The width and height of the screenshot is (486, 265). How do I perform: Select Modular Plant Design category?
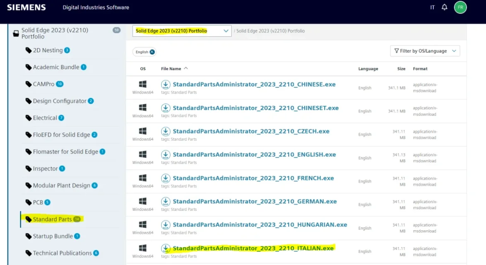(x=61, y=185)
